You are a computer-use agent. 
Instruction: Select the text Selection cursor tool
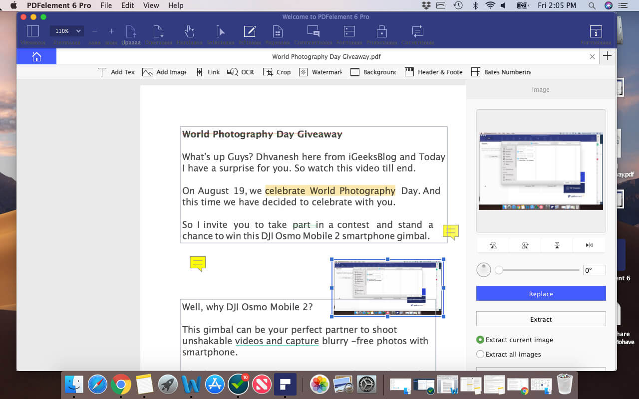point(220,31)
